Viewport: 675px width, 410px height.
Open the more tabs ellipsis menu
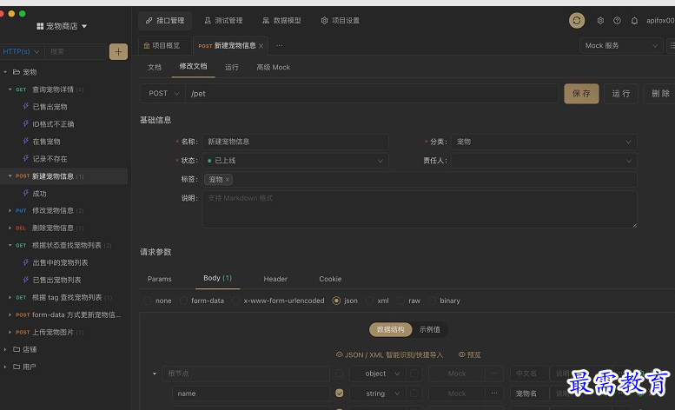coord(279,45)
